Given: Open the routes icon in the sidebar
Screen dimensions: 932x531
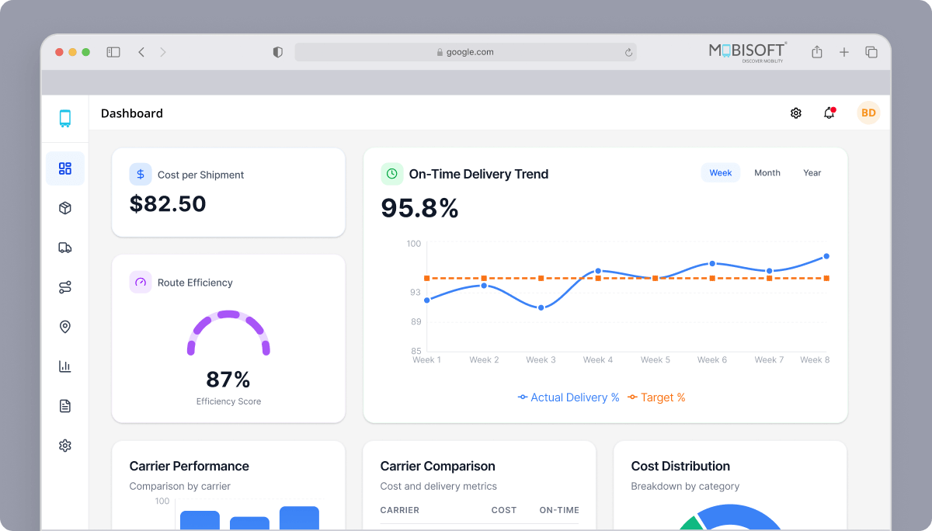Looking at the screenshot, I should pyautogui.click(x=65, y=287).
